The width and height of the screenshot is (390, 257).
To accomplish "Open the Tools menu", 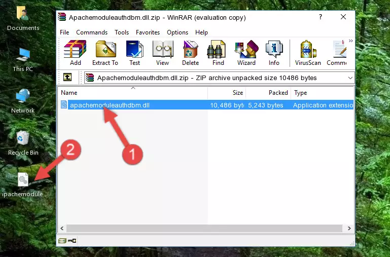I will pos(122,32).
